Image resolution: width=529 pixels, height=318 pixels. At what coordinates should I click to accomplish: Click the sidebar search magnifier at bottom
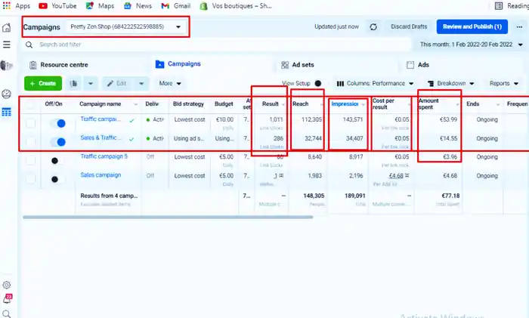tap(6, 314)
